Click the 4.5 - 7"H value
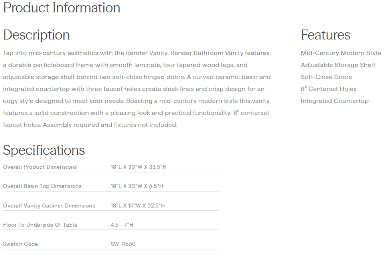 tap(122, 225)
